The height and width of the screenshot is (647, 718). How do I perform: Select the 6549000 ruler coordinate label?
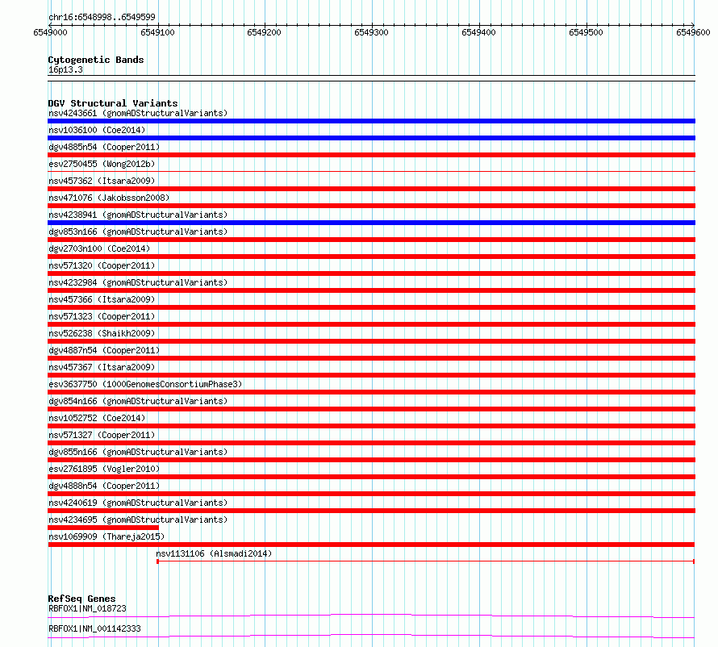pos(50,32)
